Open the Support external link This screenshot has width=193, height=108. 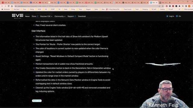pyautogui.click(x=72, y=16)
